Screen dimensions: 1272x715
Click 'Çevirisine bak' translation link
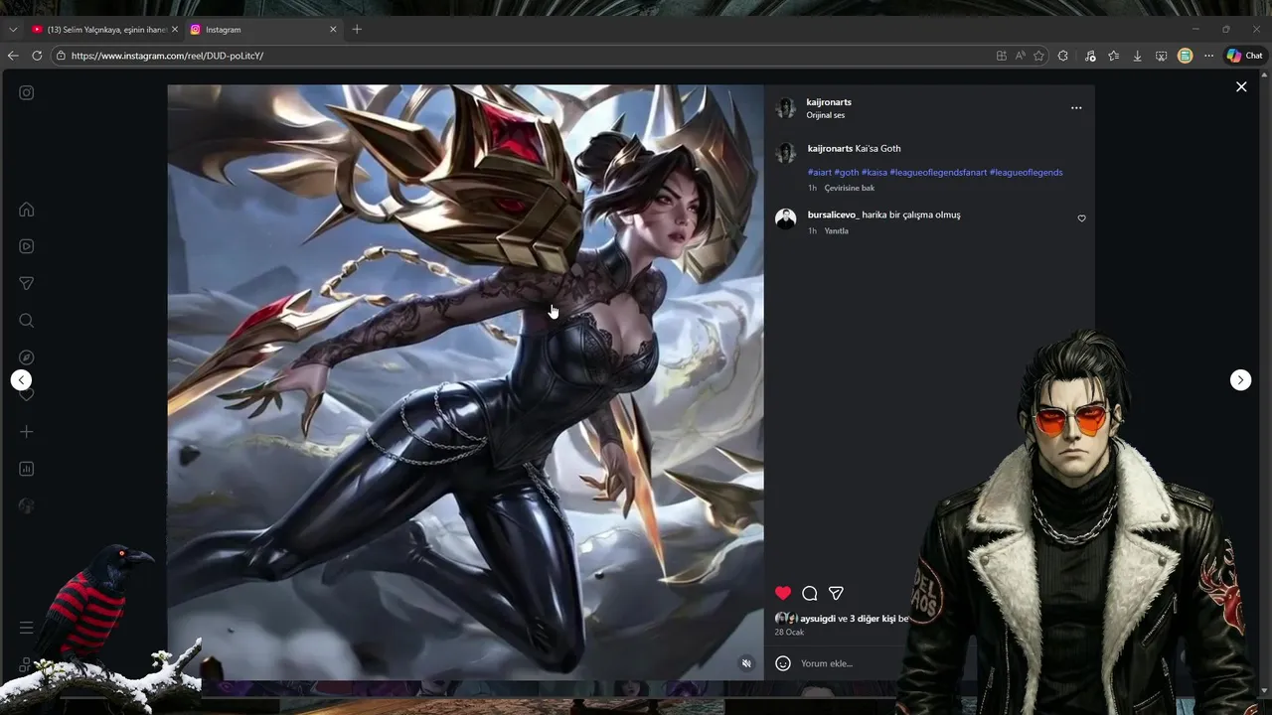tap(850, 188)
